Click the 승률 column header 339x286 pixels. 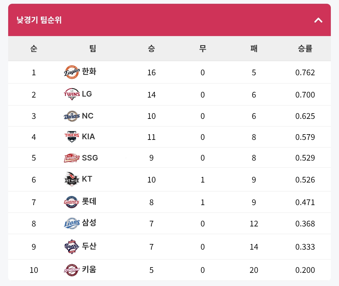point(305,49)
